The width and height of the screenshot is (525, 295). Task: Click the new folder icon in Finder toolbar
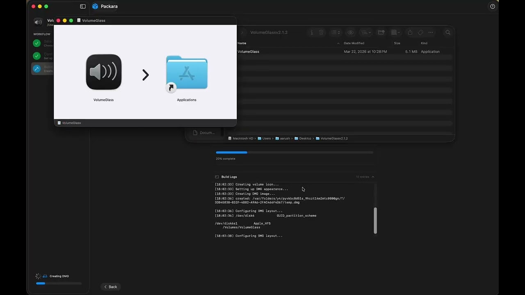(x=381, y=32)
